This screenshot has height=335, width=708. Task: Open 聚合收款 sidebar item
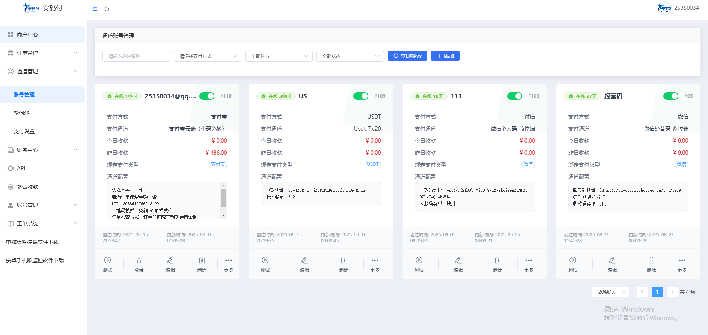[42, 187]
